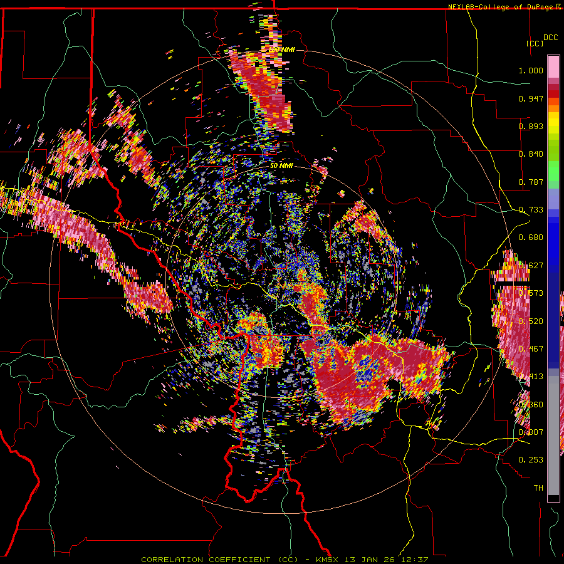Image resolution: width=564 pixels, height=564 pixels.
Task: Click the TH label on color scale
Action: [x=538, y=488]
